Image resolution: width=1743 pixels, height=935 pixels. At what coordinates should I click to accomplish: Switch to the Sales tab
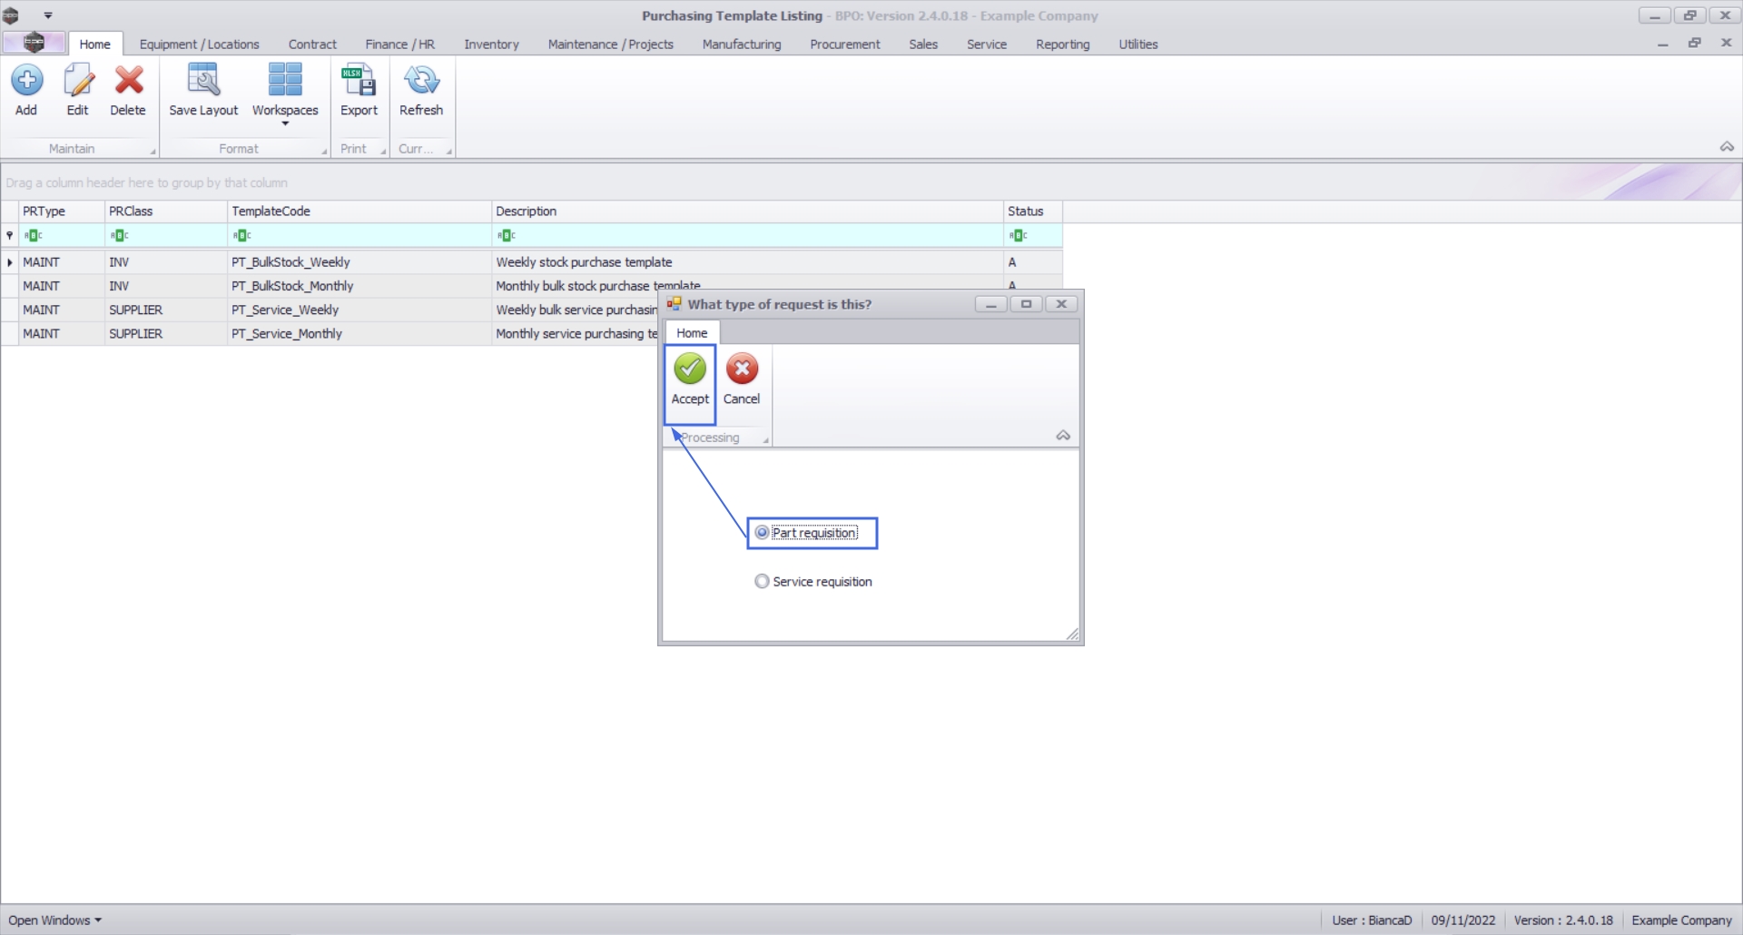coord(922,44)
